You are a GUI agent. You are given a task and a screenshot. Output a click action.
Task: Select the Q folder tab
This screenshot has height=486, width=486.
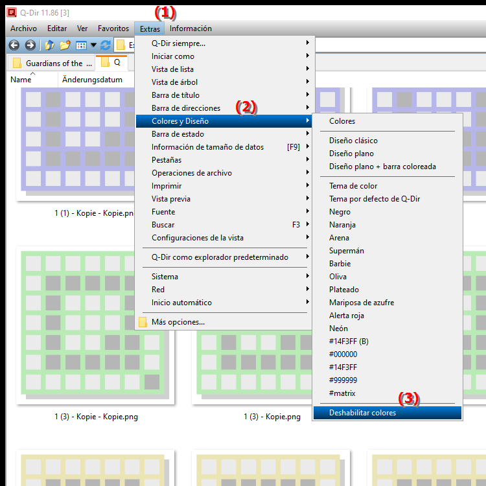pyautogui.click(x=111, y=63)
